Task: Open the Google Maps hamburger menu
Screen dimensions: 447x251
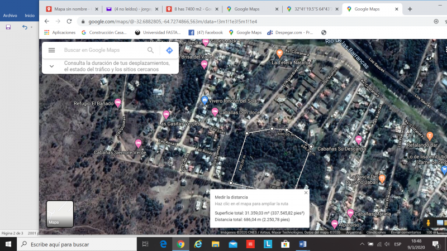Action: point(51,50)
